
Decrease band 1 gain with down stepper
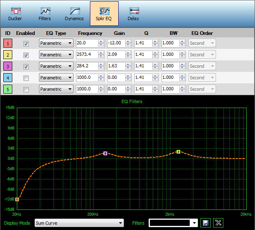point(128,45)
